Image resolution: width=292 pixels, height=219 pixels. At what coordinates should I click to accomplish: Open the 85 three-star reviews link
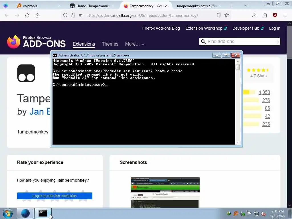267,108
